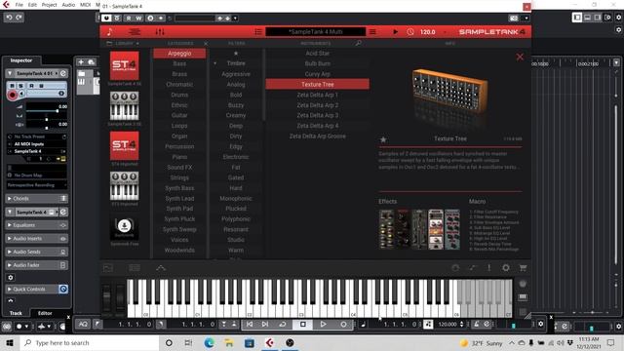Choose the Synth Pad category
This screenshot has width=624, height=351.
pos(179,209)
